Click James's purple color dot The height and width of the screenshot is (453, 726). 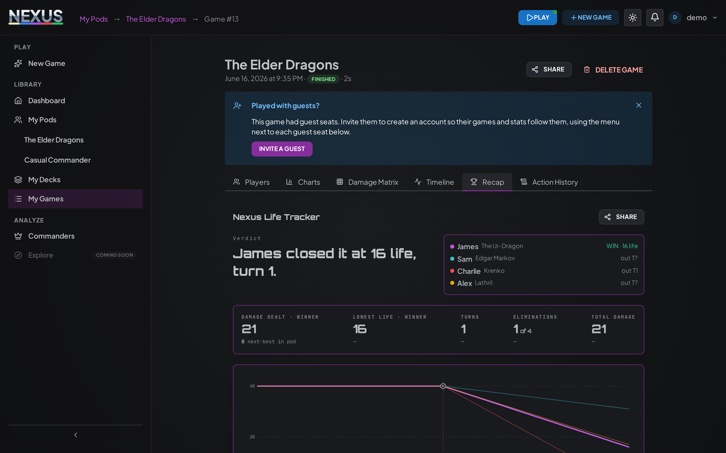452,247
